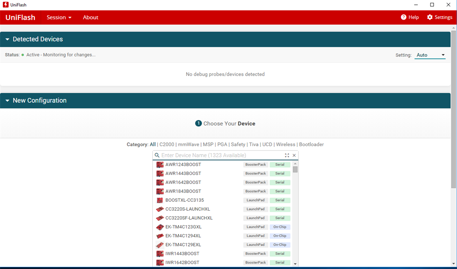The height and width of the screenshot is (269, 457).
Task: Open the Setting Auto dropdown
Action: click(430, 55)
